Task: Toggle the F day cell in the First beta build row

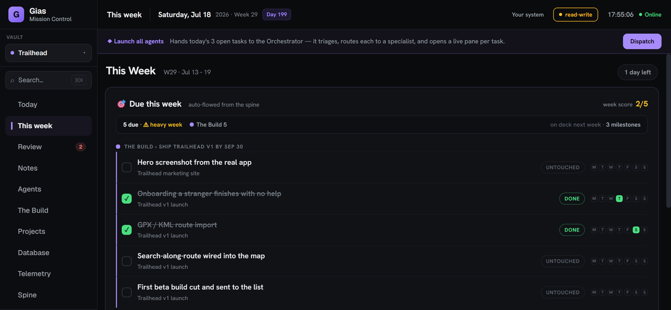Action: click(627, 293)
